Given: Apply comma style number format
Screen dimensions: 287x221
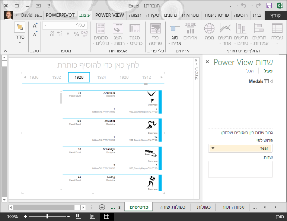Looking at the screenshot, I should 68,33.
